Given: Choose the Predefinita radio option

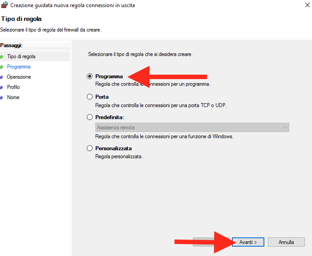Looking at the screenshot, I should click(89, 117).
